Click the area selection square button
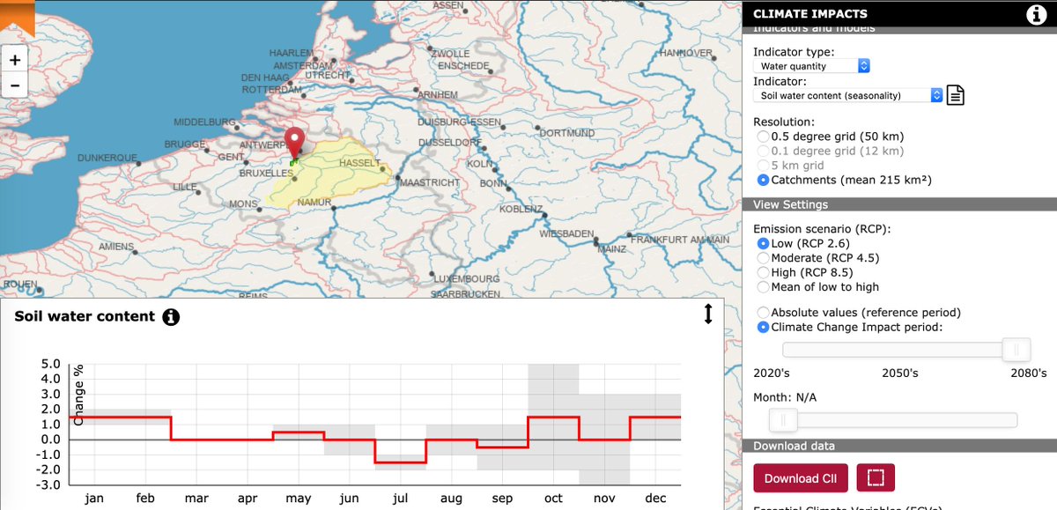This screenshot has width=1057, height=510. pos(875,478)
